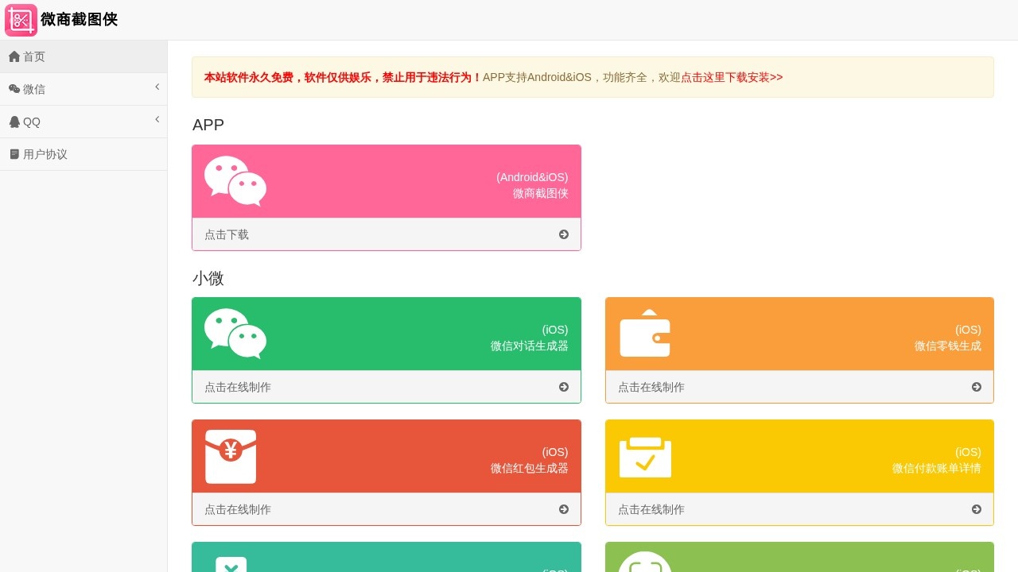
Task: Select the QQ sidebar item
Action: click(32, 122)
